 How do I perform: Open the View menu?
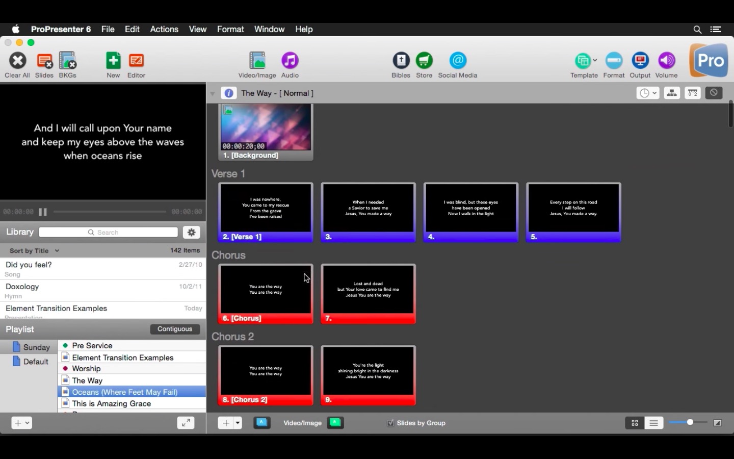pyautogui.click(x=198, y=30)
